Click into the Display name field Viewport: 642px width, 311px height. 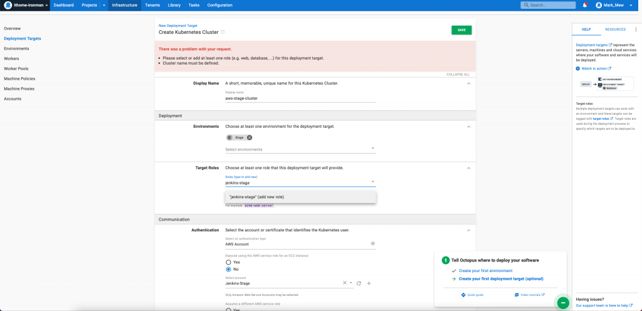click(300, 98)
